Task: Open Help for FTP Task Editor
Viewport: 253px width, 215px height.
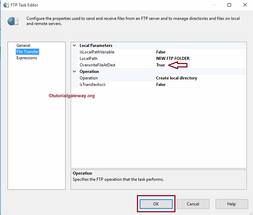Action: point(231,204)
